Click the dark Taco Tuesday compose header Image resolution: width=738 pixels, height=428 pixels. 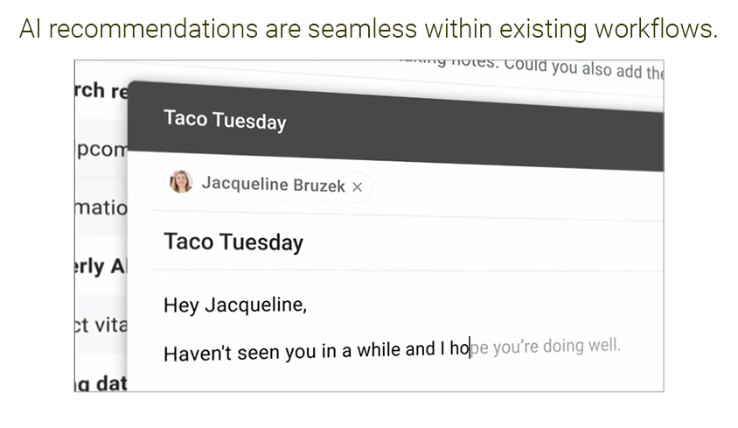click(395, 127)
